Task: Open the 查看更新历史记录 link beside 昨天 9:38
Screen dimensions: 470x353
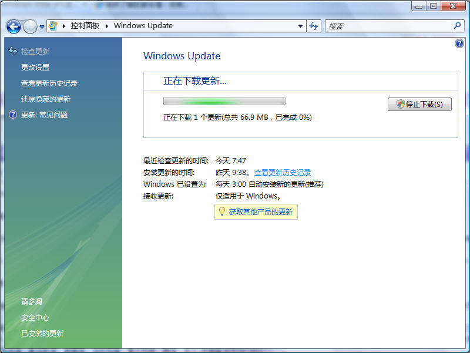Action: [x=283, y=172]
